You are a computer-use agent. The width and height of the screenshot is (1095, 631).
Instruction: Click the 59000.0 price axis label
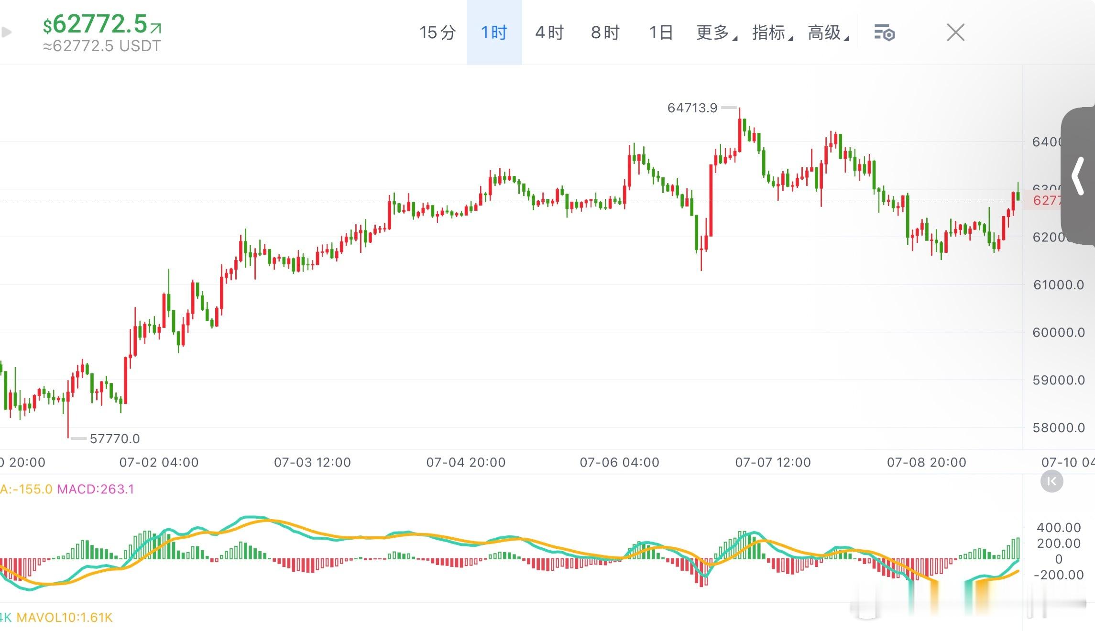pos(1059,380)
